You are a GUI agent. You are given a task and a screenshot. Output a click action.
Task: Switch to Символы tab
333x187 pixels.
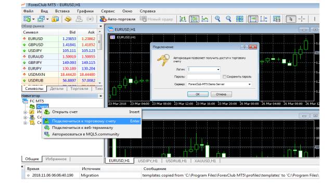pyautogui.click(x=34, y=89)
